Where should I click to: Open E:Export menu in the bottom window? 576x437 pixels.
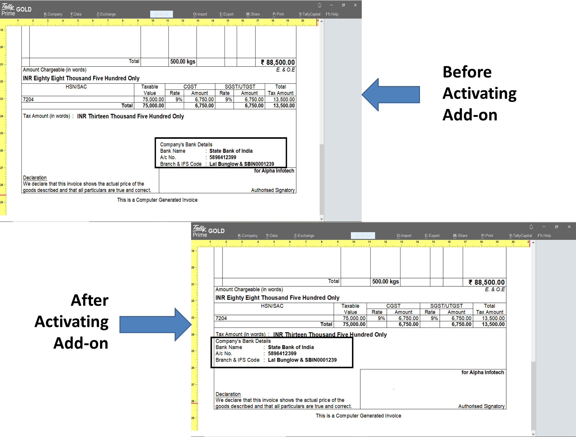432,236
